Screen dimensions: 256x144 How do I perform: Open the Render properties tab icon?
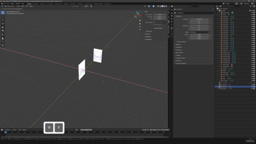point(172,13)
